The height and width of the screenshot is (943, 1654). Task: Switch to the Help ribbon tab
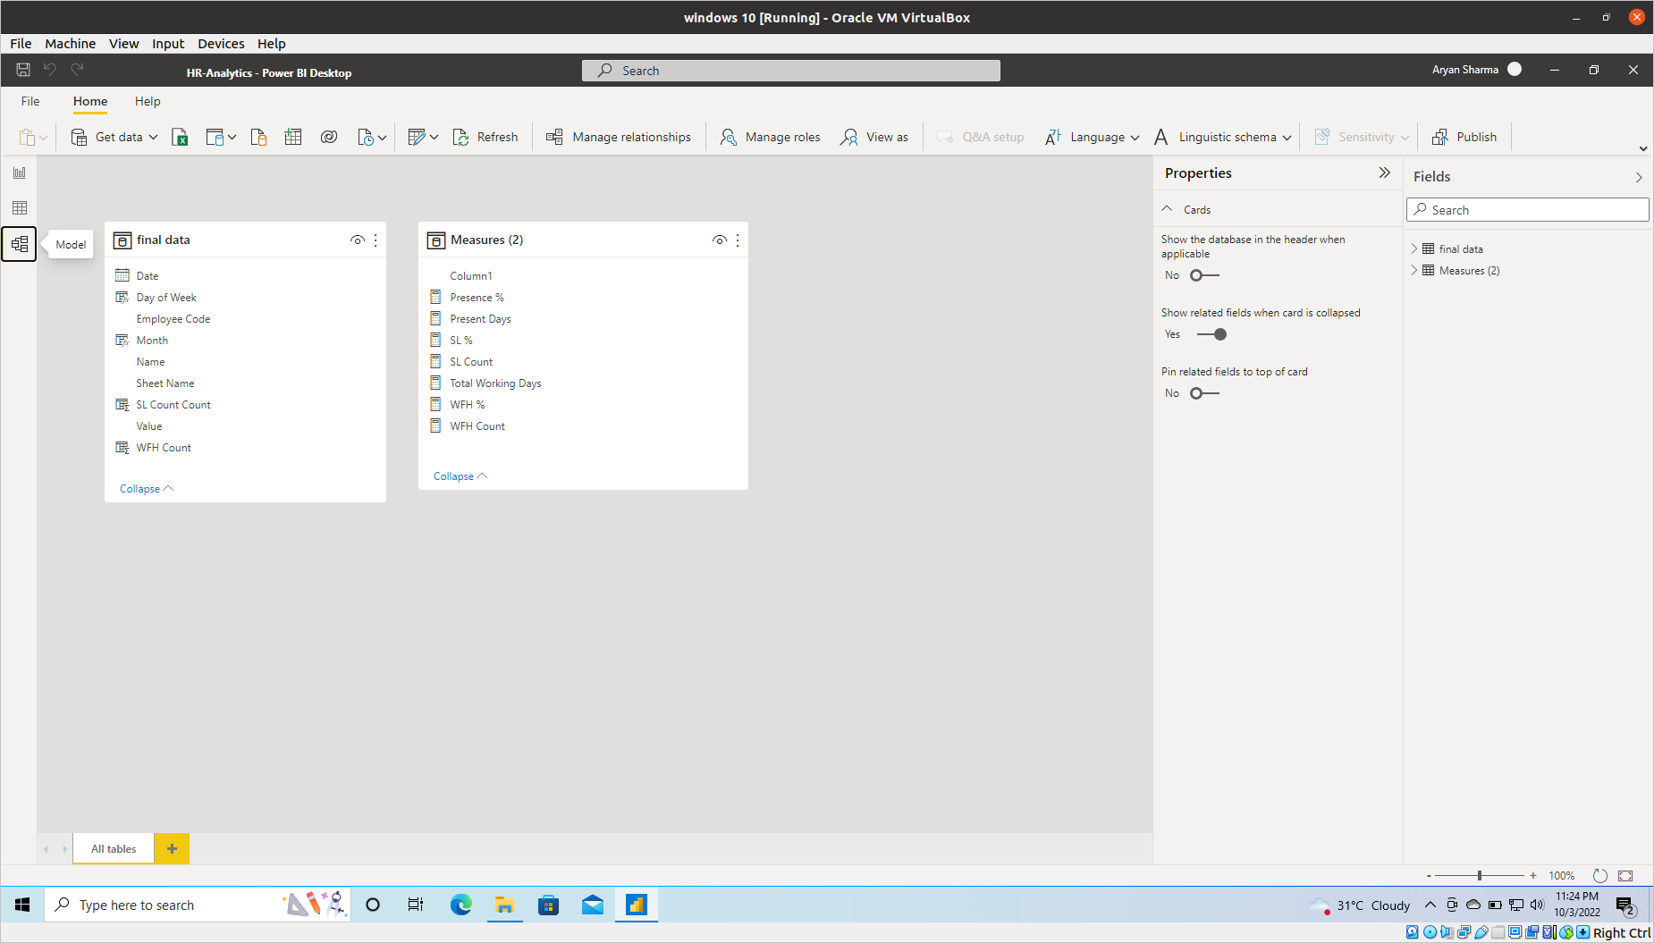[x=148, y=101]
